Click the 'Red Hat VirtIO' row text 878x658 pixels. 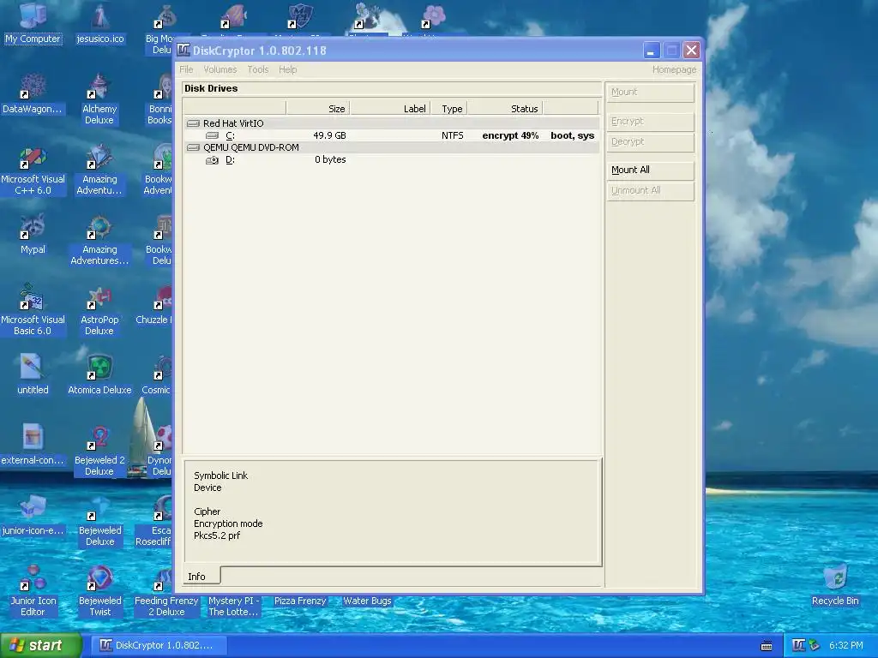click(233, 123)
